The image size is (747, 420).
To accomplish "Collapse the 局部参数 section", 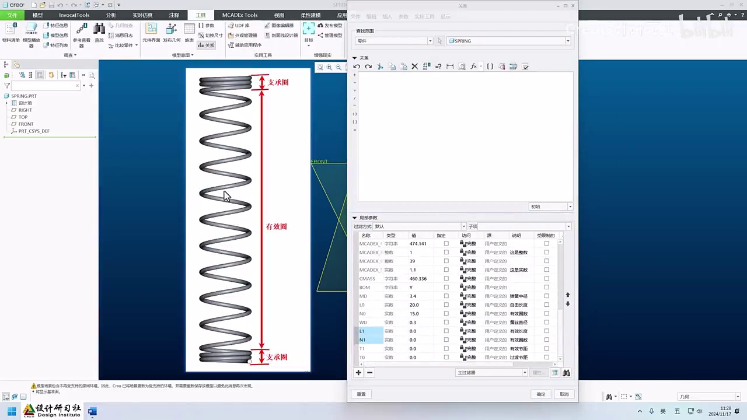I will tap(354, 218).
